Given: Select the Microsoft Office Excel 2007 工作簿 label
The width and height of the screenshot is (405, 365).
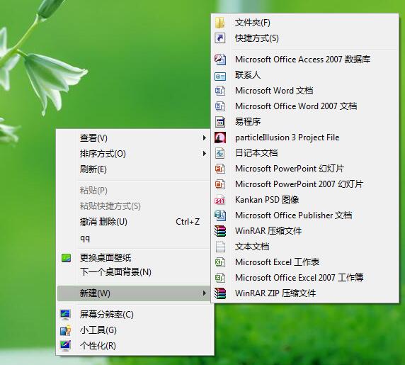Looking at the screenshot, I should 300,278.
